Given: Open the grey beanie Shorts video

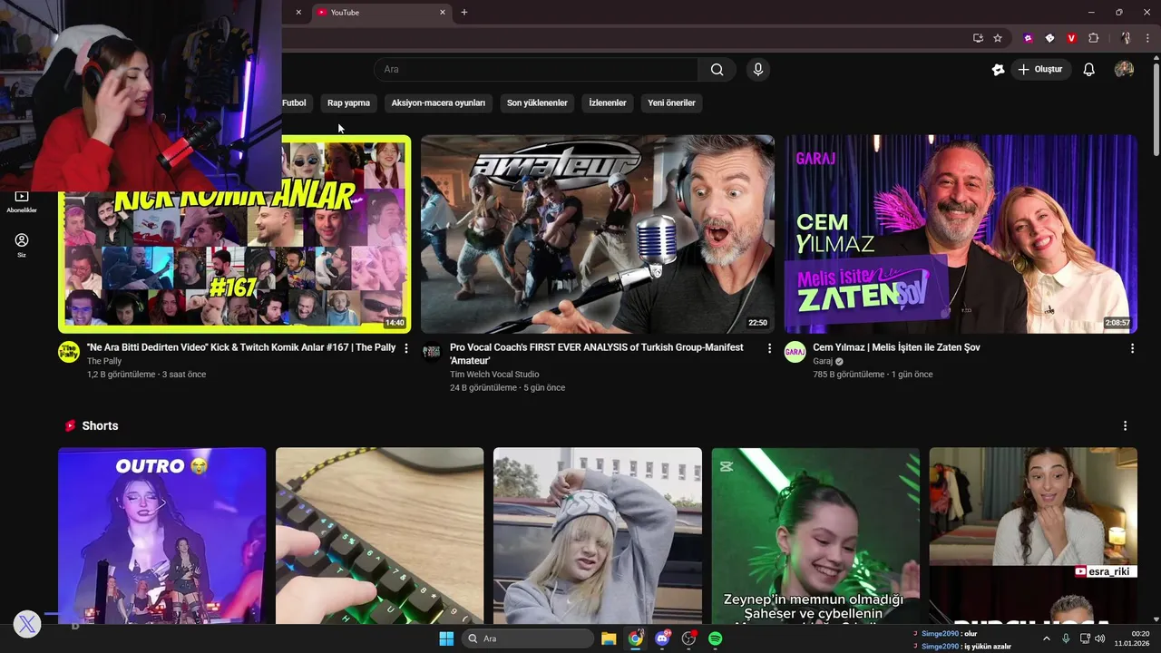Looking at the screenshot, I should 598,535.
